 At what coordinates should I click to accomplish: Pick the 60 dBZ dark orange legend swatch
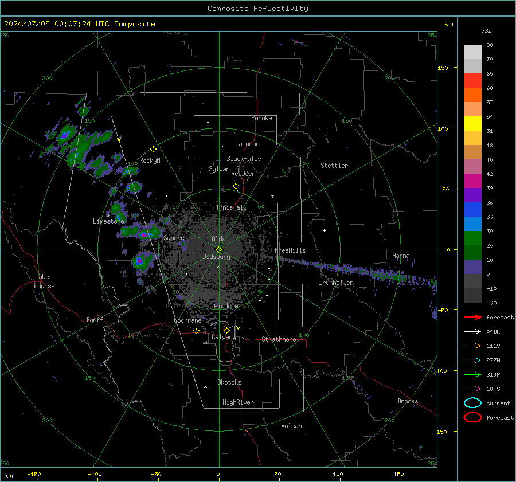click(x=472, y=95)
